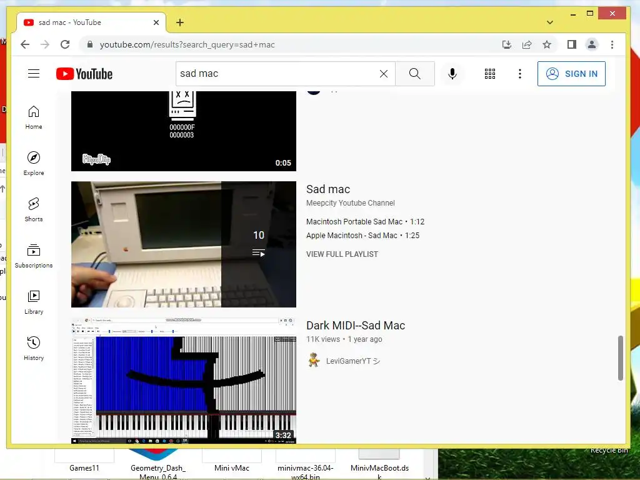This screenshot has height=480, width=640.
Task: Select Games11 desktop icon label
Action: click(x=84, y=467)
